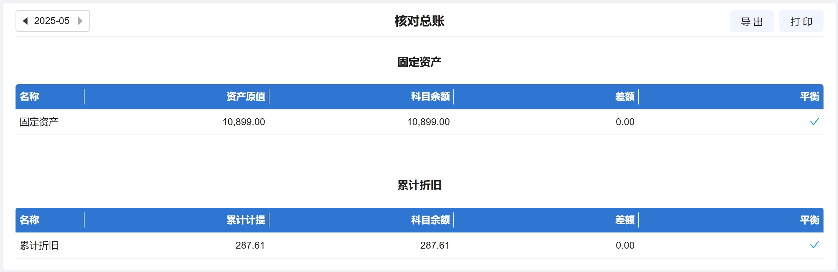Click 名称 header in 固定资产 table
838x272 pixels.
[x=29, y=97]
